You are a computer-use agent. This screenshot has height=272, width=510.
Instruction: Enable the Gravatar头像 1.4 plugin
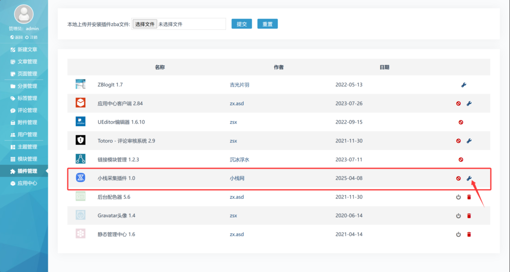point(458,216)
